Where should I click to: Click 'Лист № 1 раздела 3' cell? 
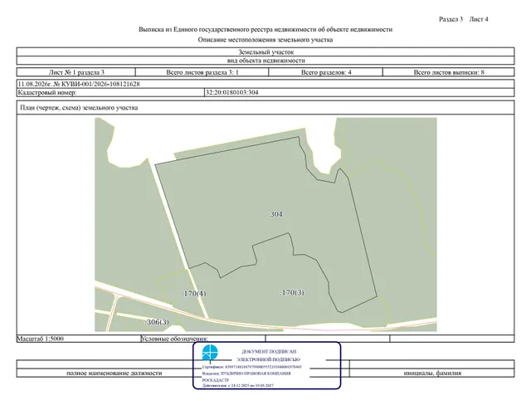coord(76,72)
